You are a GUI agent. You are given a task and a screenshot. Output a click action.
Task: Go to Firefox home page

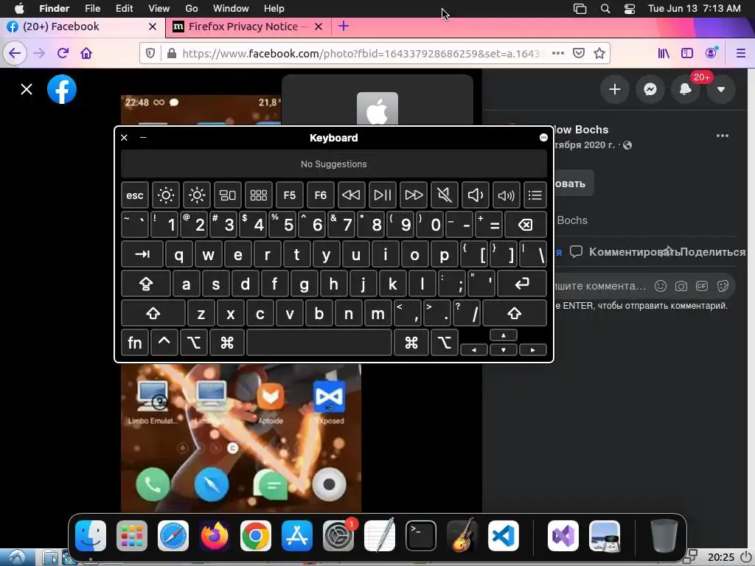click(x=86, y=53)
